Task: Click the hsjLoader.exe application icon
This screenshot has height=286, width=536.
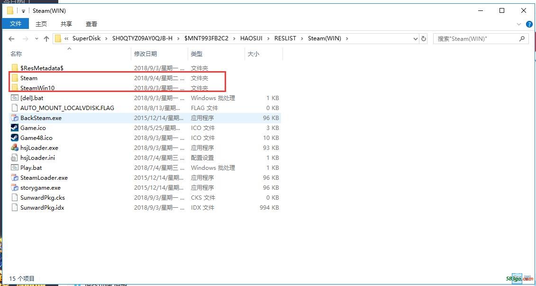Action: point(15,148)
